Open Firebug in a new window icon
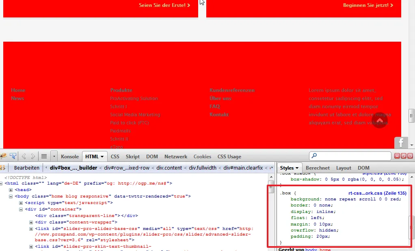The image size is (415, 251). coord(404,156)
